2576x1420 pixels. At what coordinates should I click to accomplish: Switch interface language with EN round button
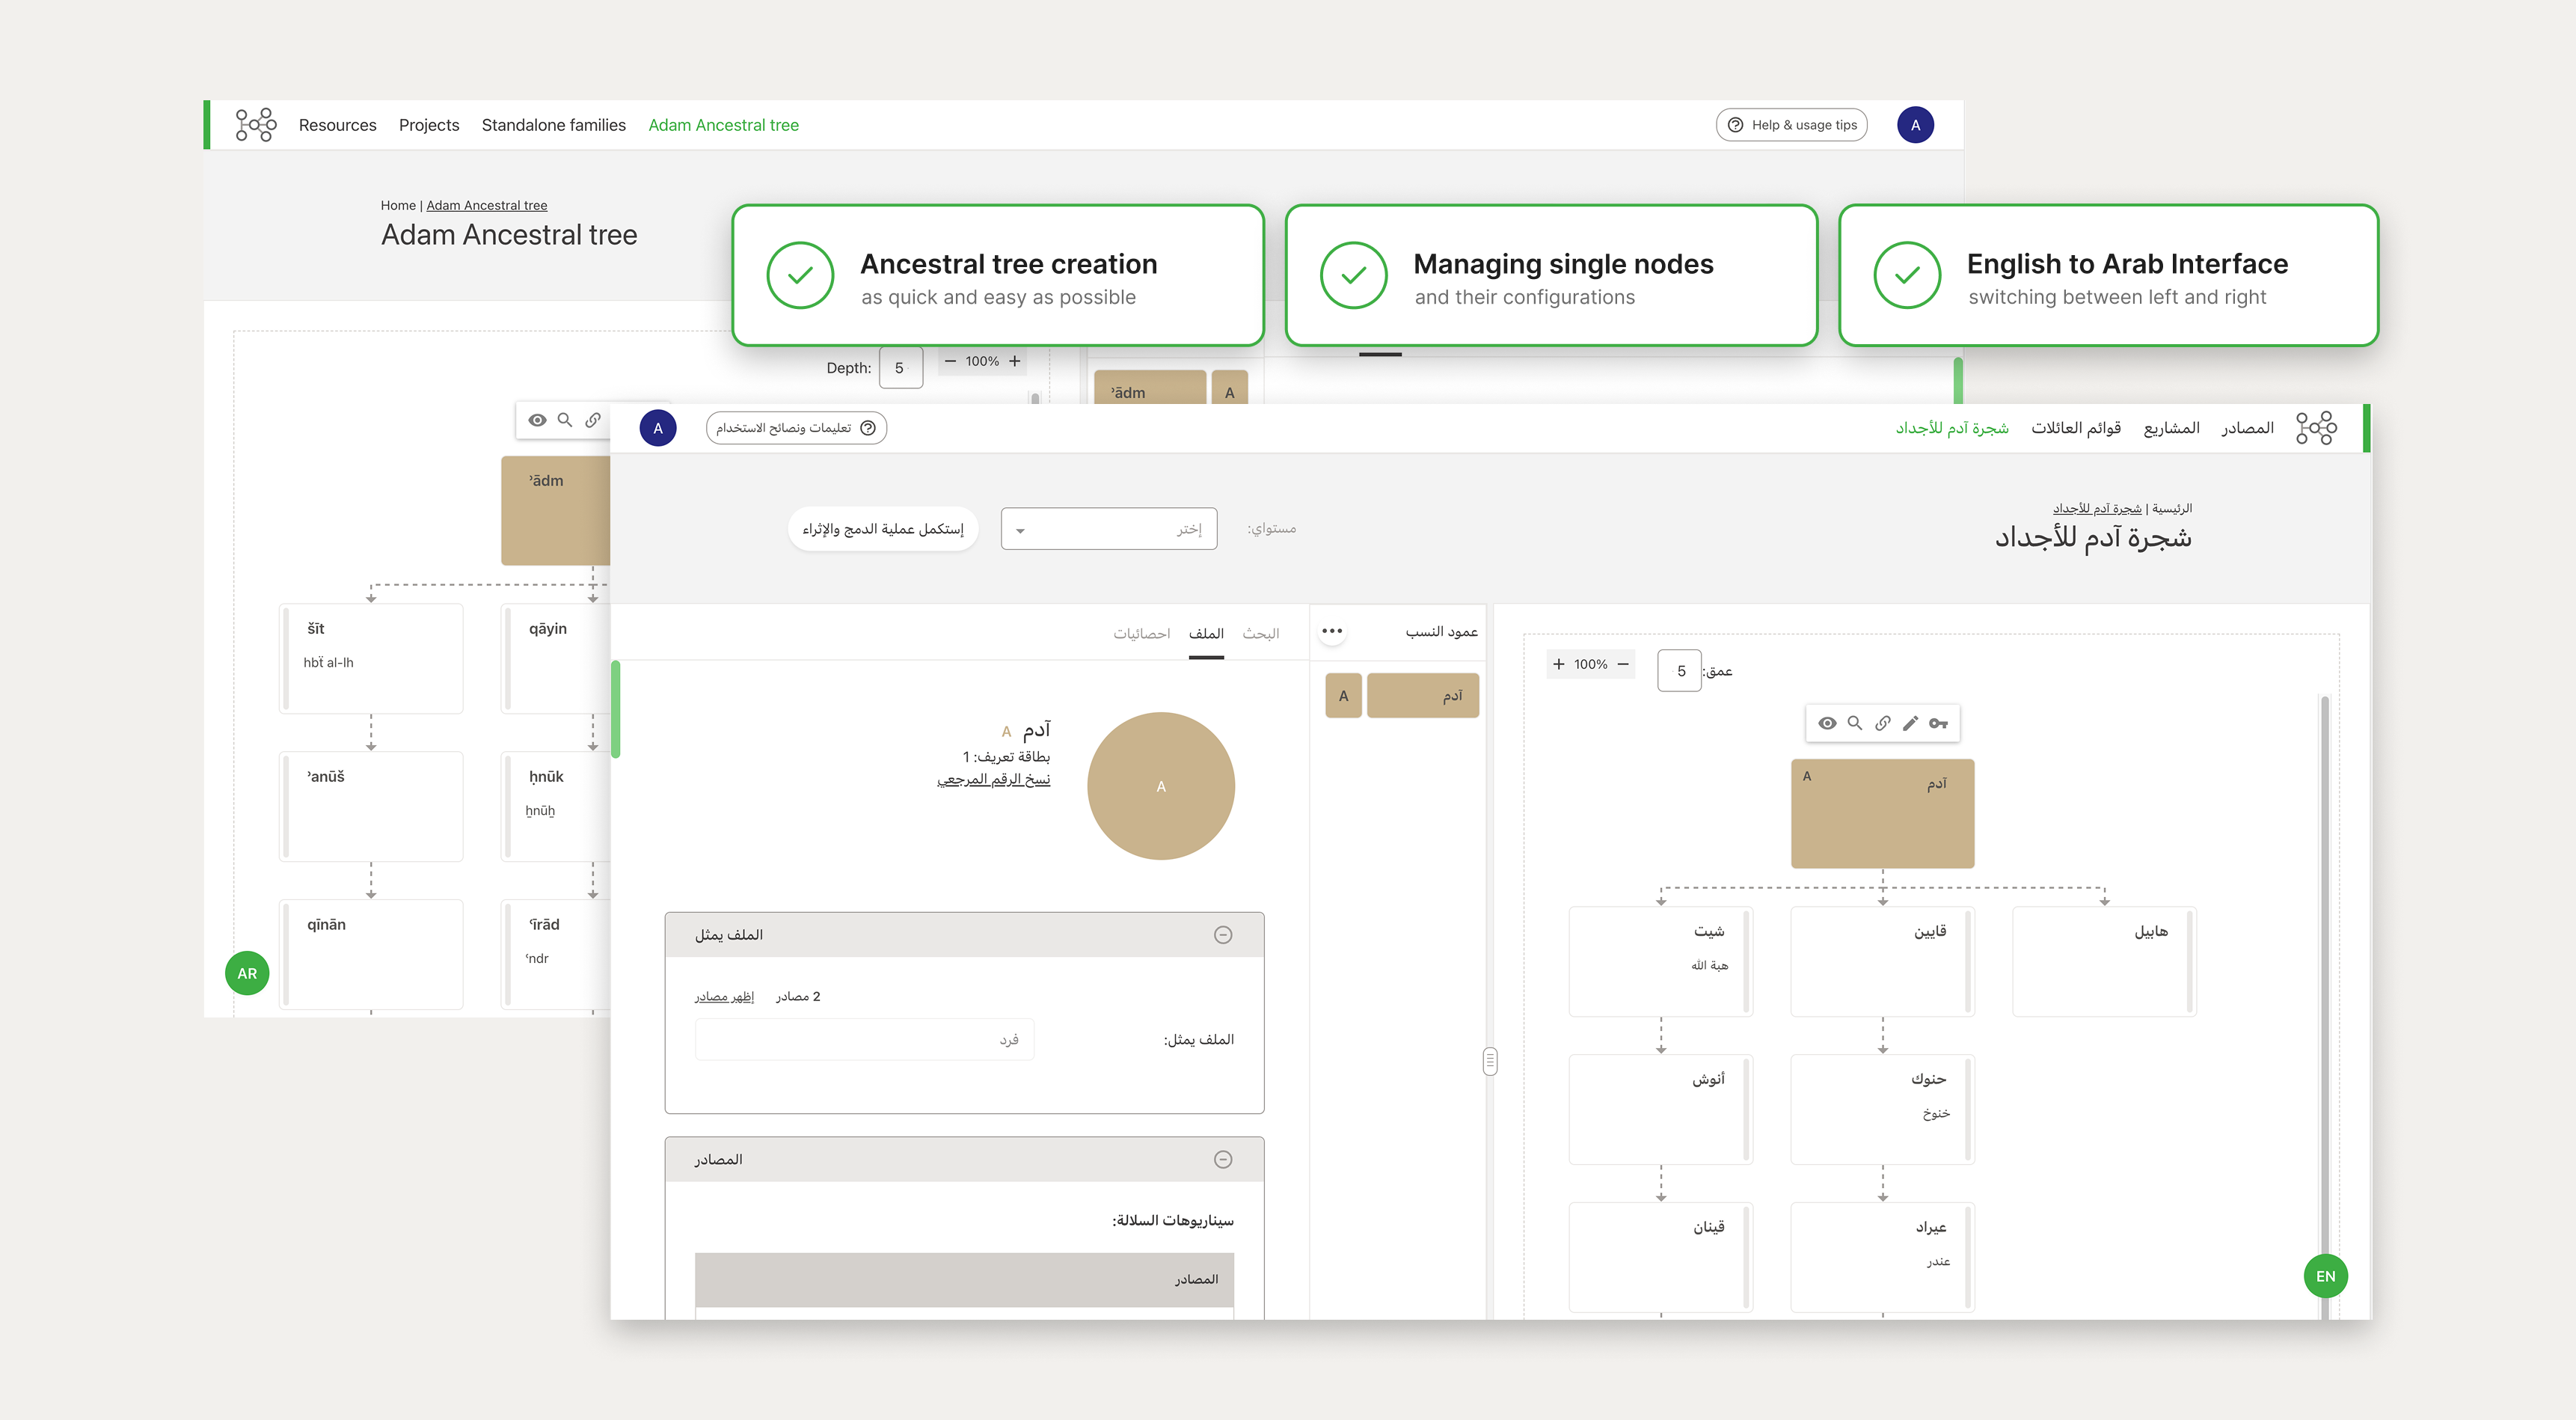pyautogui.click(x=2325, y=1276)
